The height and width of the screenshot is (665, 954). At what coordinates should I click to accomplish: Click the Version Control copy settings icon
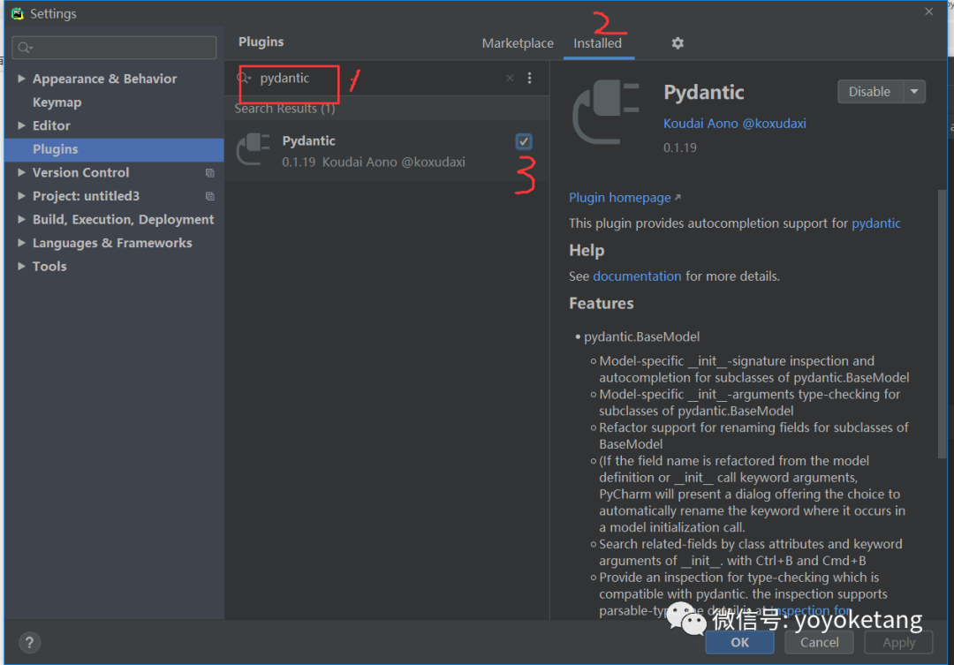tap(210, 173)
